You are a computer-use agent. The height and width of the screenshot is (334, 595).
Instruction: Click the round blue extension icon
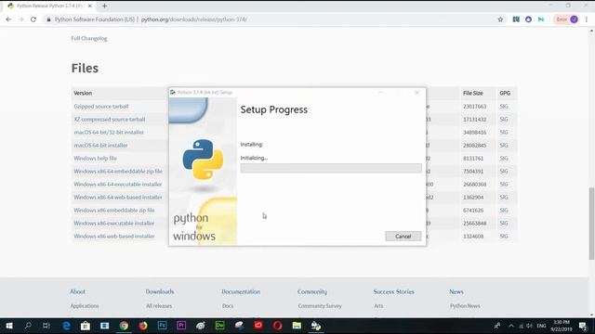(528, 19)
